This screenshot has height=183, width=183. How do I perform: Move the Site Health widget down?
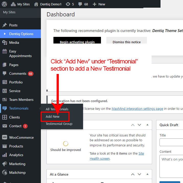139,125
